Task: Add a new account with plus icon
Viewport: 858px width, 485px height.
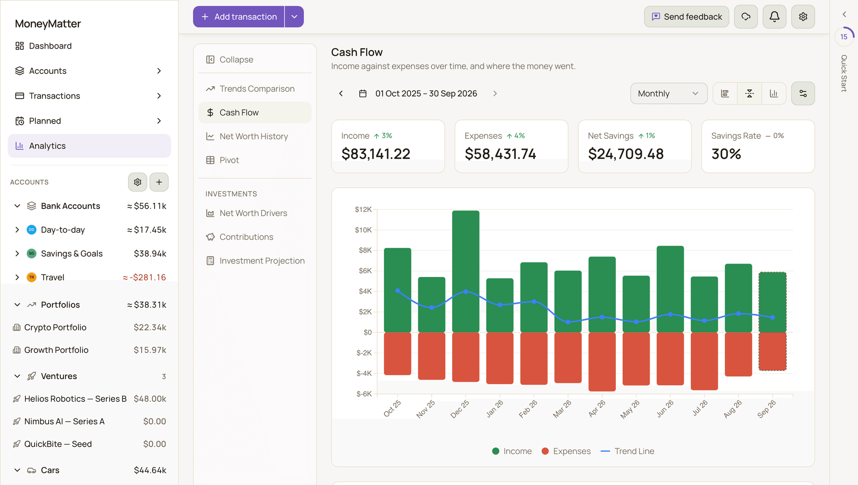Action: pyautogui.click(x=159, y=182)
